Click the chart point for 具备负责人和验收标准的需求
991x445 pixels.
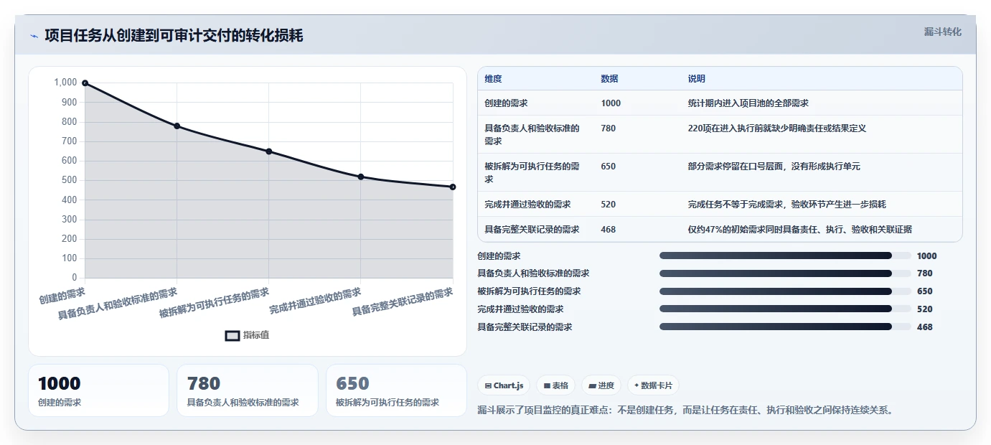[x=177, y=126]
